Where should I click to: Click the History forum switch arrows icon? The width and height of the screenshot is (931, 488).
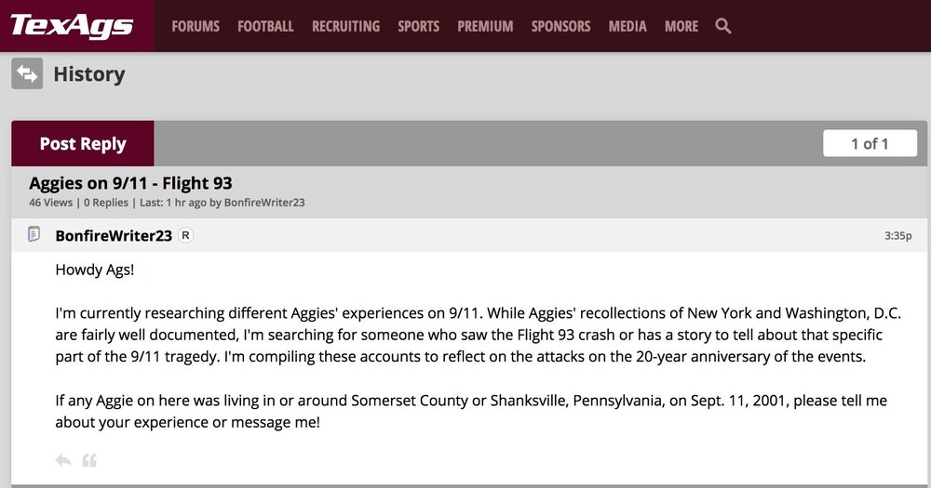[x=27, y=74]
